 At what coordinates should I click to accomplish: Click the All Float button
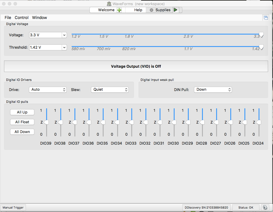(22, 122)
